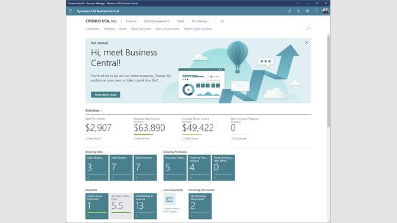Click the vertical scrollbar thumb

(328, 81)
